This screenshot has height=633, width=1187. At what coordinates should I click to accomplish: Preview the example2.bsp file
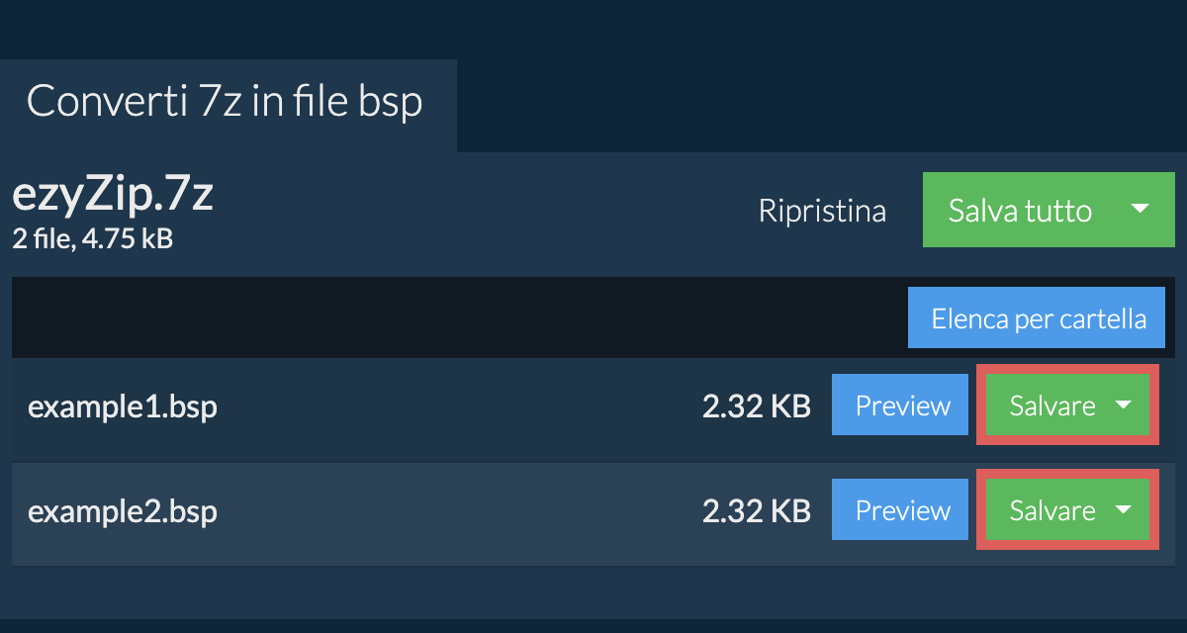[901, 510]
